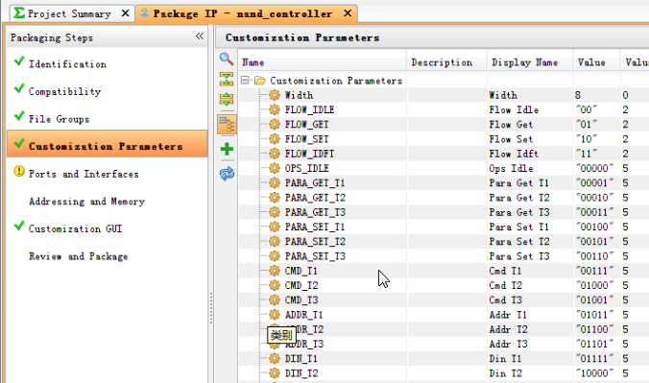Toggle the grouped-by-category tree view icon

point(227,124)
